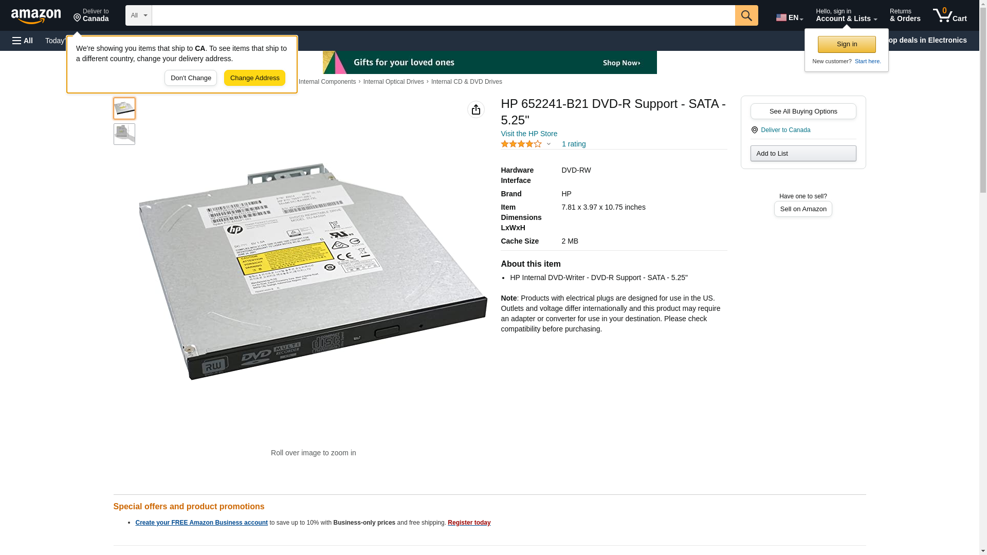Click Don't Change button
The width and height of the screenshot is (987, 555).
tap(190, 78)
